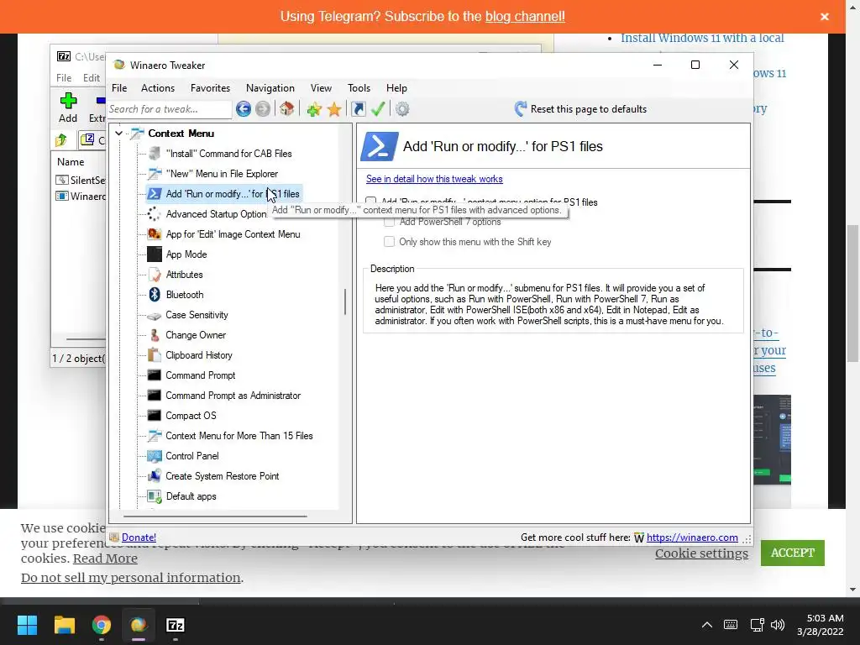The height and width of the screenshot is (645, 860).
Task: Select Context Menu for More Than 15 Files
Action: [x=239, y=436]
